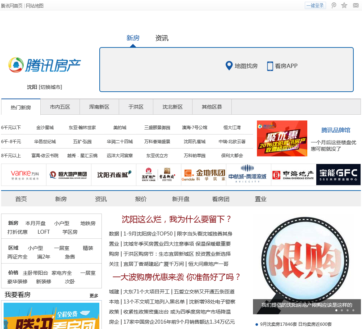Select the 本月开盘 filter link
Image resolution: width=362 pixels, height=329 pixels.
pos(36,223)
